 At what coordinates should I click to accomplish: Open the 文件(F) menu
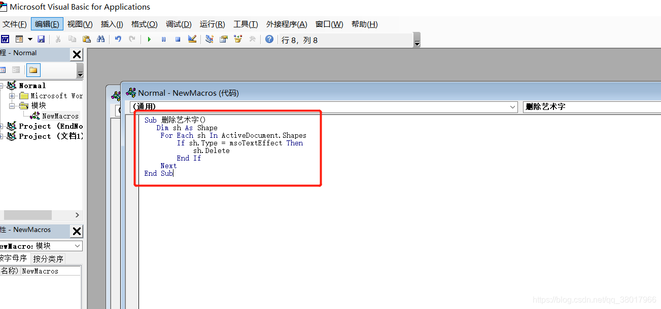point(15,24)
